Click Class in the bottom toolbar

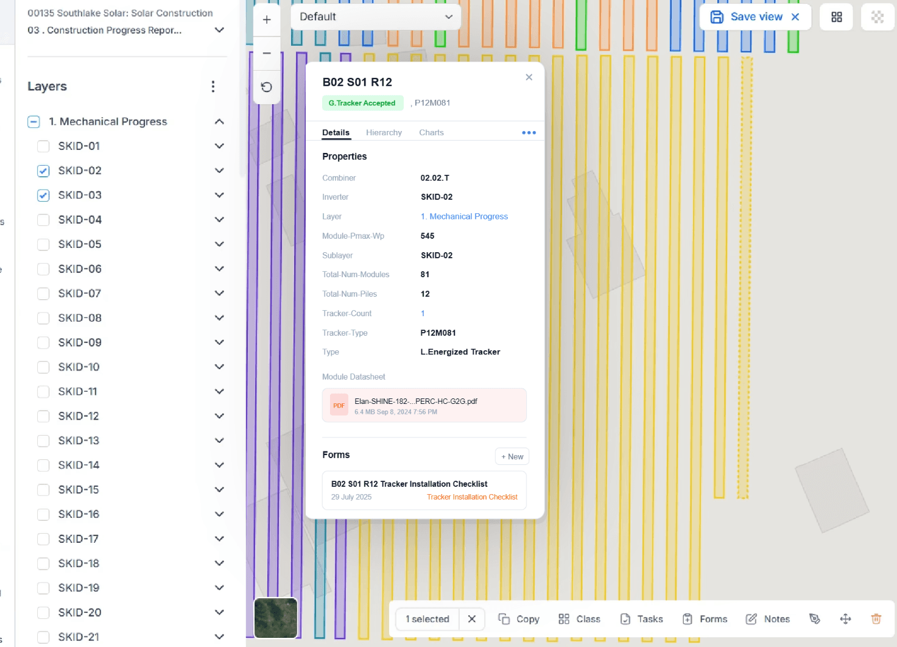579,619
